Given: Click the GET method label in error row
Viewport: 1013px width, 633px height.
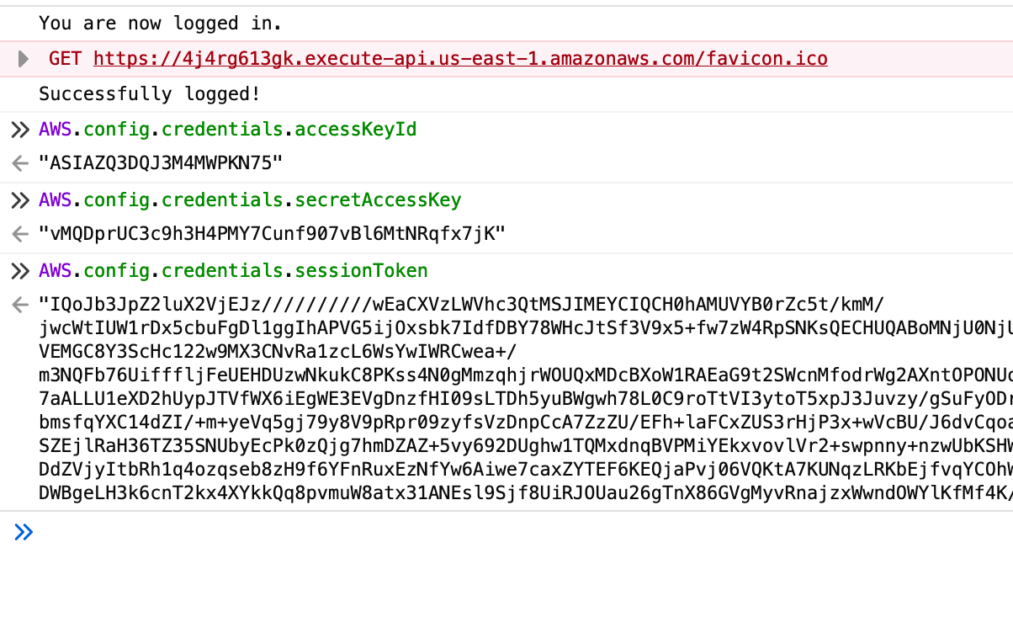Looking at the screenshot, I should pos(66,59).
